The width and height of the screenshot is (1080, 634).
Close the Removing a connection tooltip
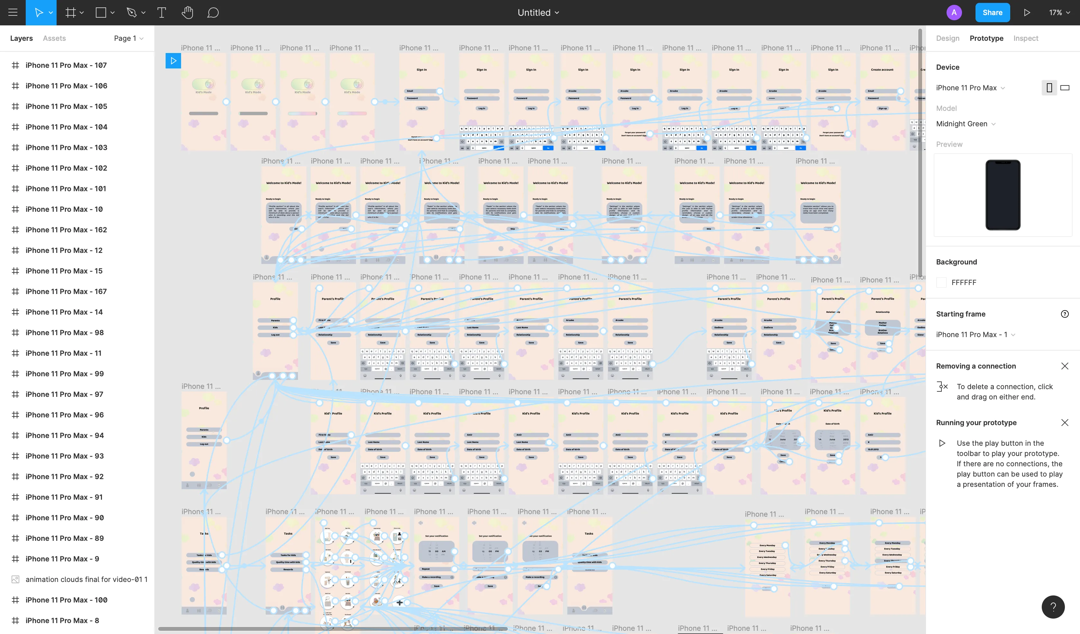[x=1065, y=366]
